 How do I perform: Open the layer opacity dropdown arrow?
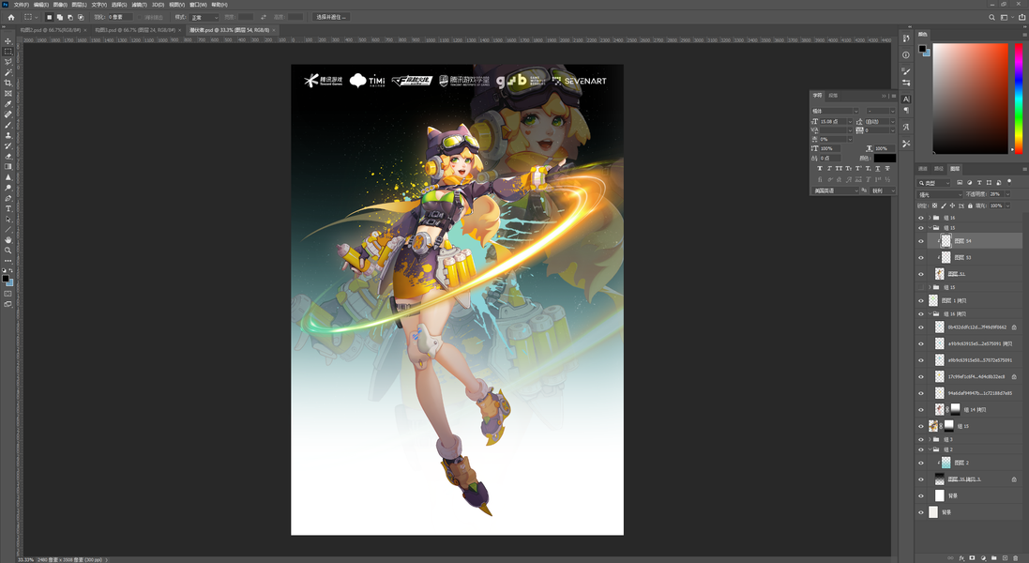tap(1007, 194)
